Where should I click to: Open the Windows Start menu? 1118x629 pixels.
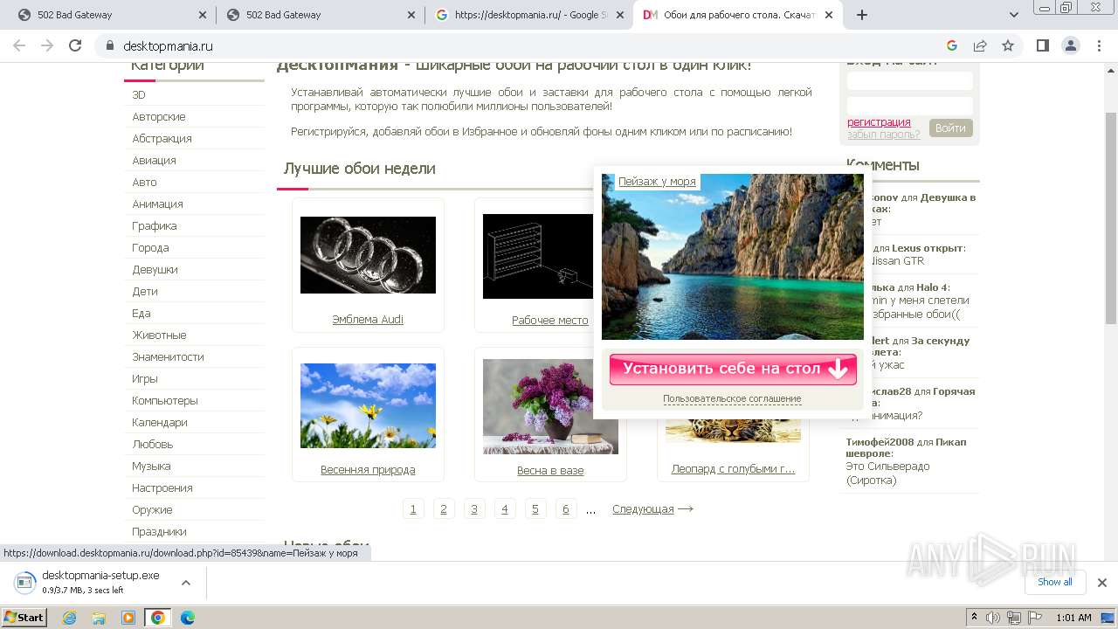click(24, 618)
